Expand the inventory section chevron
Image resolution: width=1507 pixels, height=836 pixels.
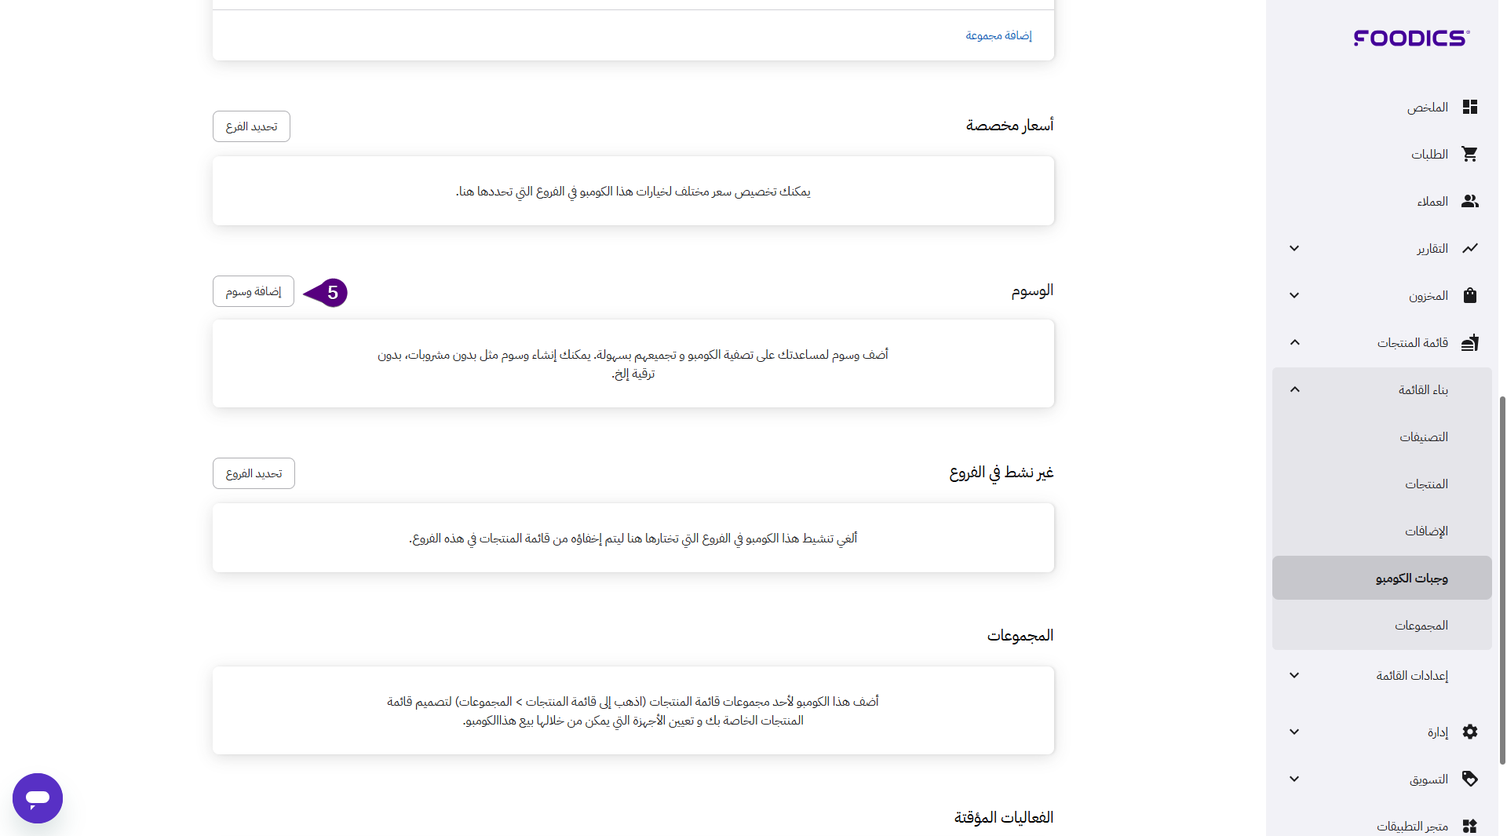coord(1294,296)
